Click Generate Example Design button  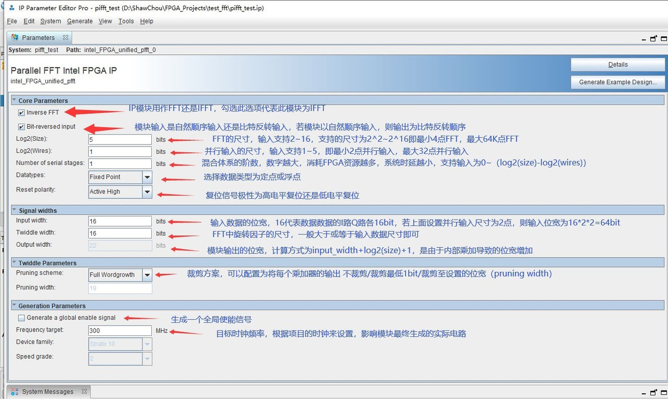pyautogui.click(x=618, y=82)
